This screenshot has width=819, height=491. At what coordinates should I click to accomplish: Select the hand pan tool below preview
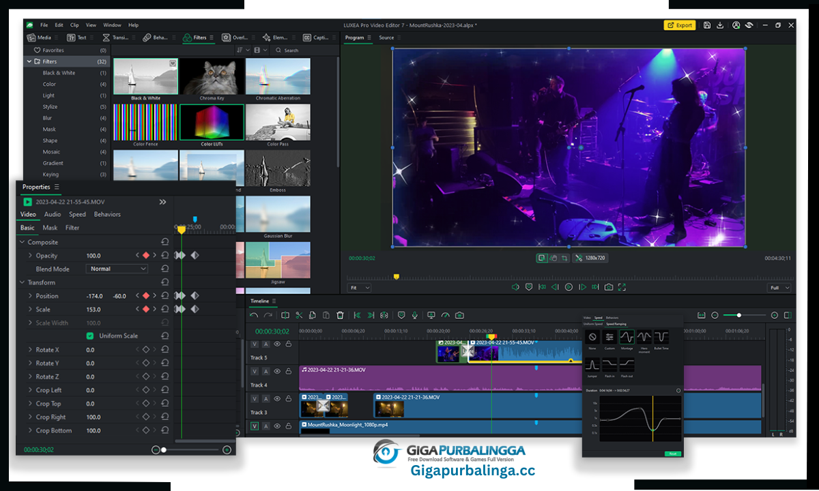(554, 258)
